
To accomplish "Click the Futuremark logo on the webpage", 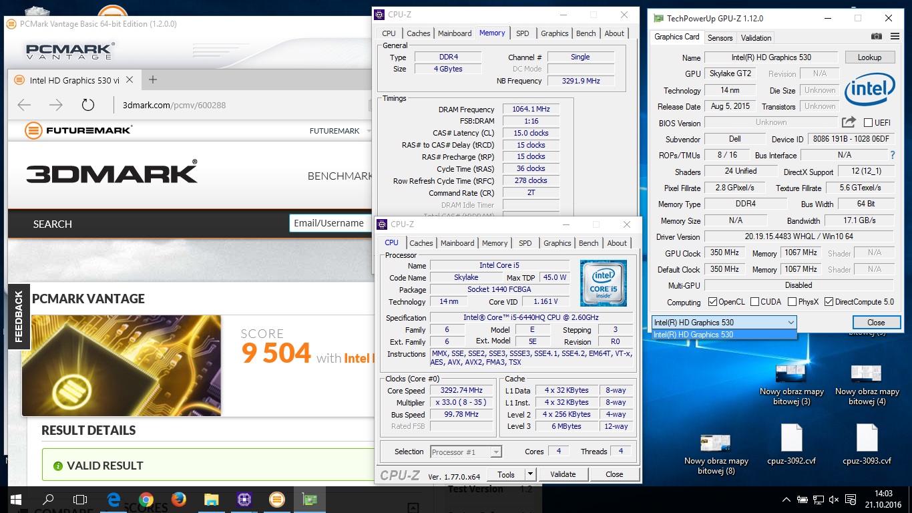I will tap(79, 130).
